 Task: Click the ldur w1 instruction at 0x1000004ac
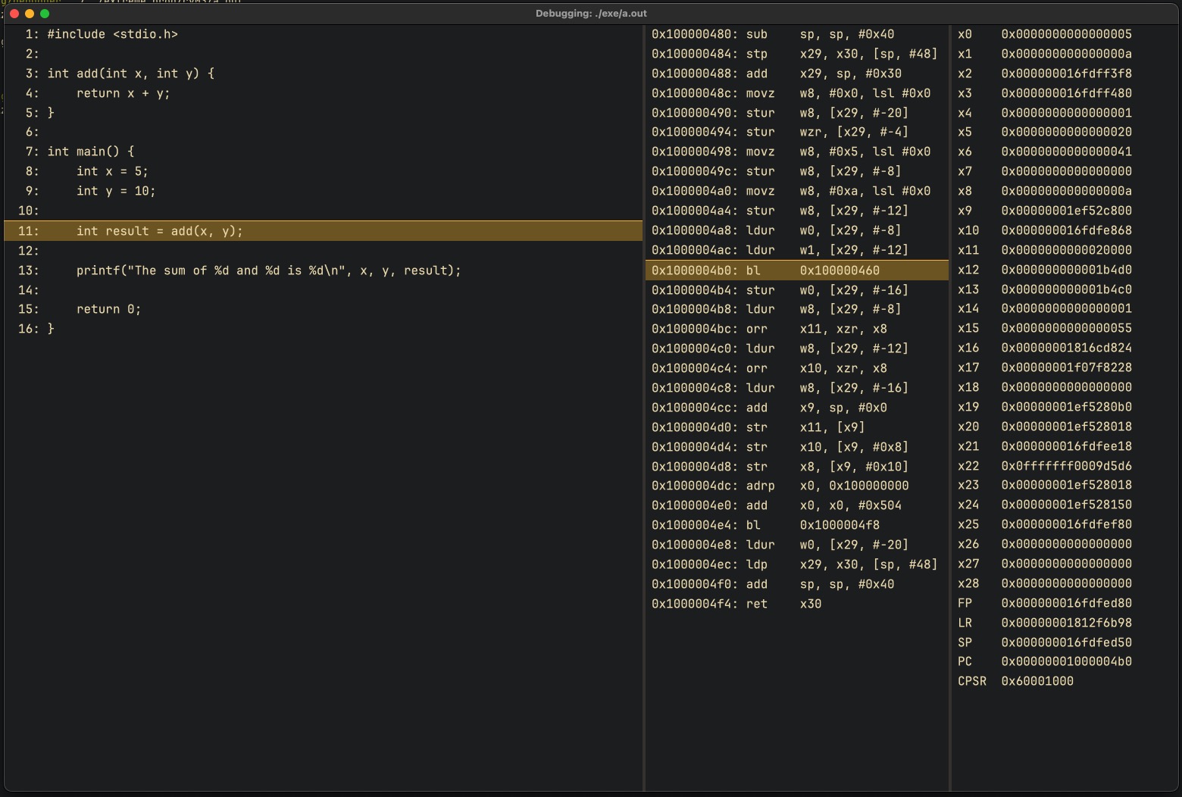click(x=796, y=250)
